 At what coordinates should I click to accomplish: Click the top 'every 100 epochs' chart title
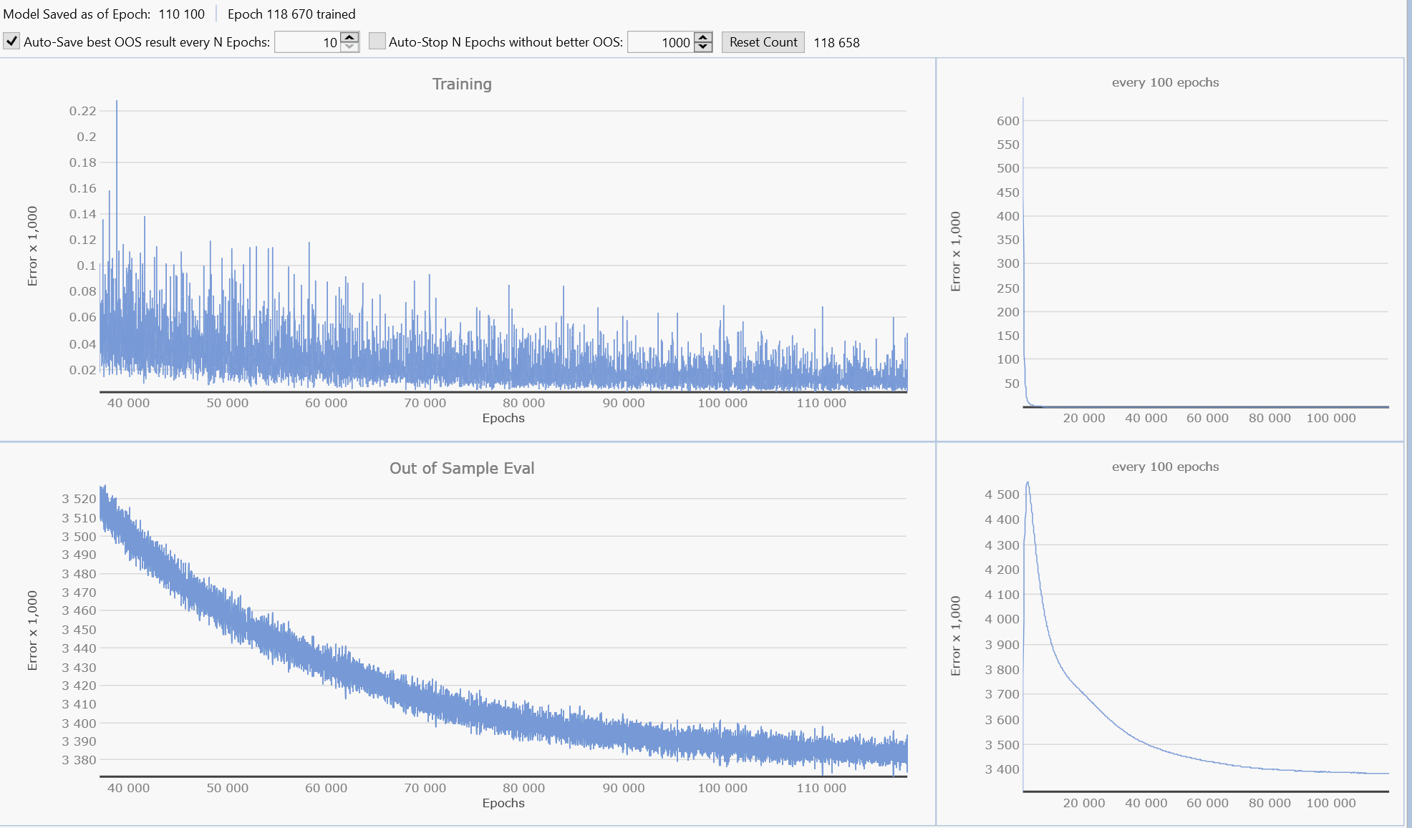point(1165,82)
